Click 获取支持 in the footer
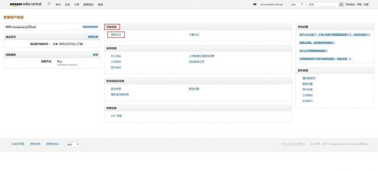 tap(35, 144)
